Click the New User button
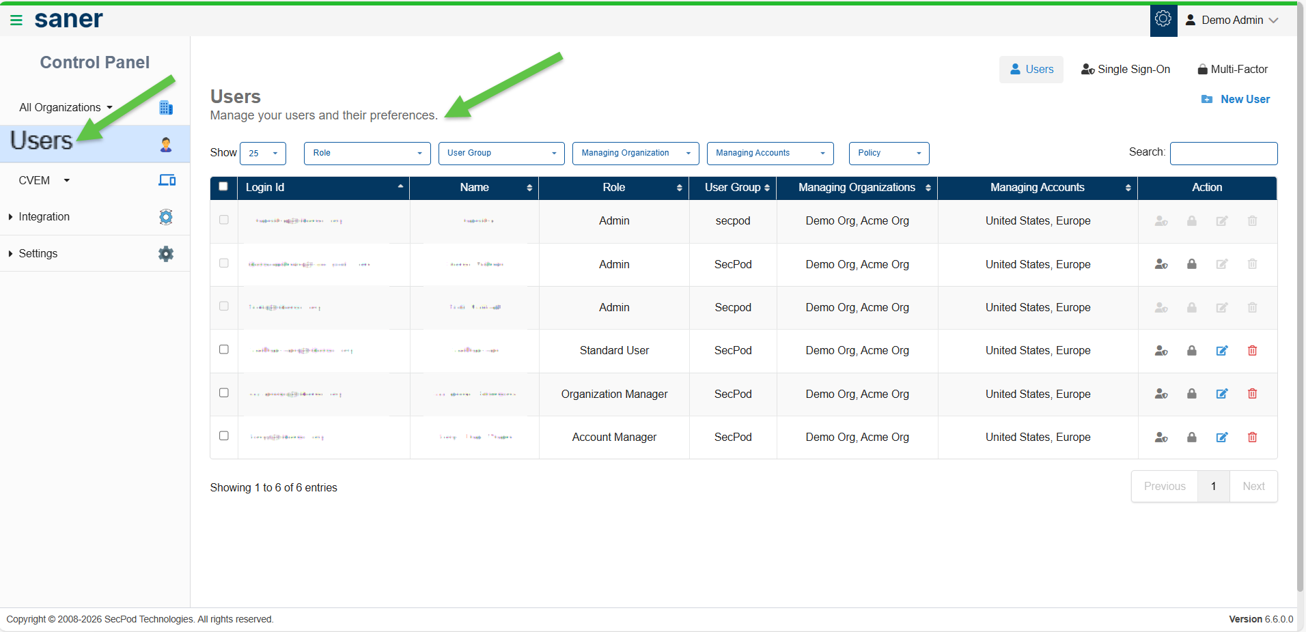Image resolution: width=1306 pixels, height=632 pixels. pos(1236,100)
